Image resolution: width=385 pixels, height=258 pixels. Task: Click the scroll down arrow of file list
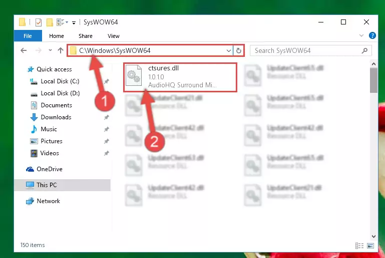373,237
